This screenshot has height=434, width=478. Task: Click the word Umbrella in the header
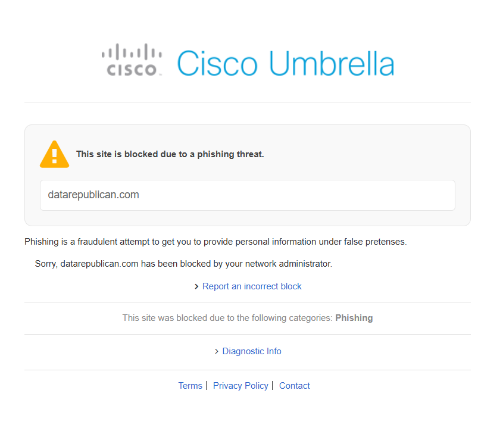point(332,63)
